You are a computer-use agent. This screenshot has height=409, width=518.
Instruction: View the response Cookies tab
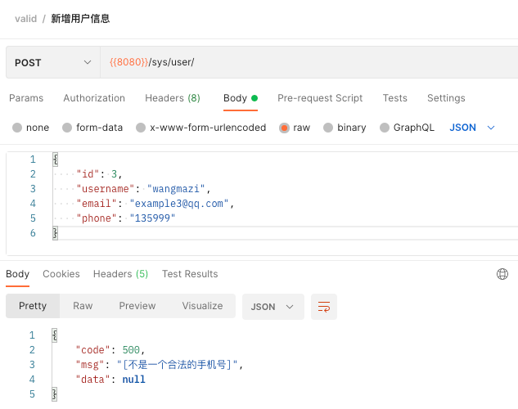click(61, 274)
